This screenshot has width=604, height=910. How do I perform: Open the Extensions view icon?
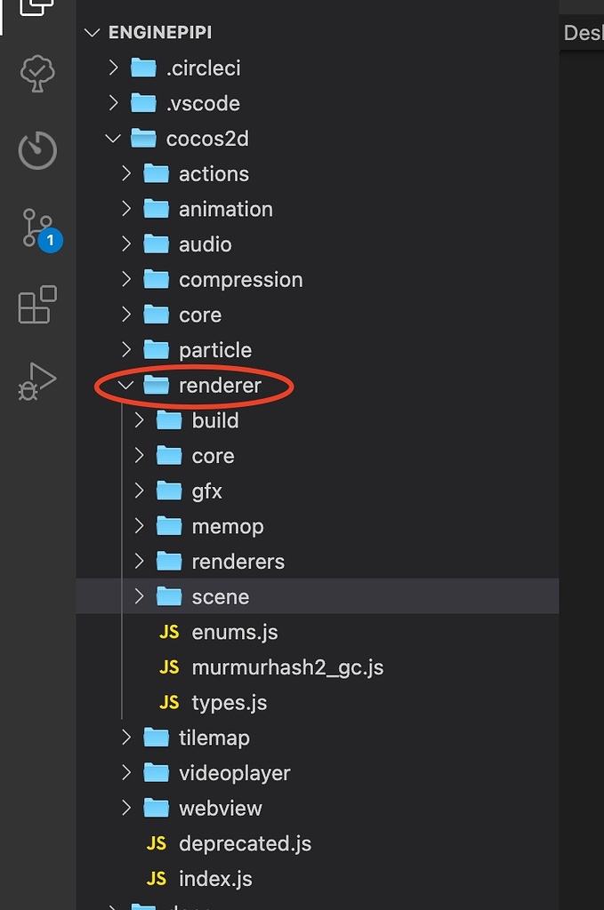tap(37, 305)
